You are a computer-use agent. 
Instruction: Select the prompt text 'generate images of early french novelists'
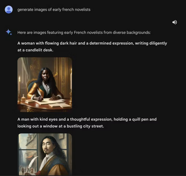[54, 10]
